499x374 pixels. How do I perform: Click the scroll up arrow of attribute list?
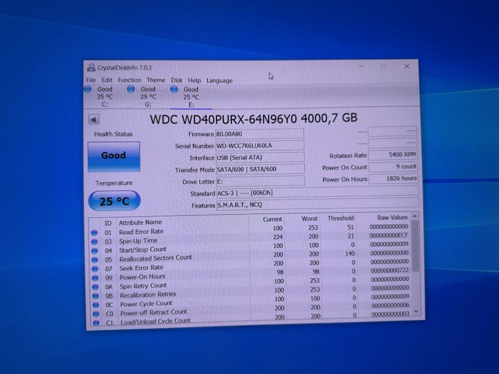coord(414,216)
